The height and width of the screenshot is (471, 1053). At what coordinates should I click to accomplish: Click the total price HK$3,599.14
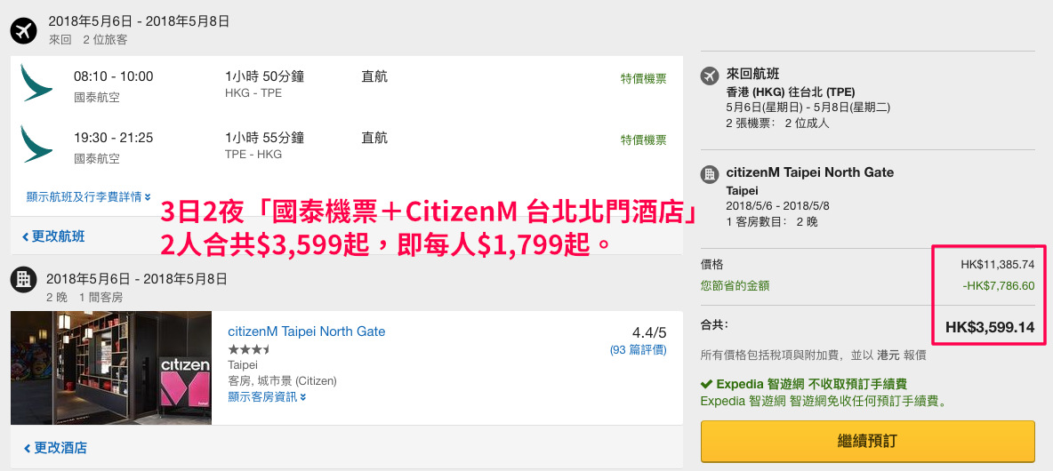[990, 327]
